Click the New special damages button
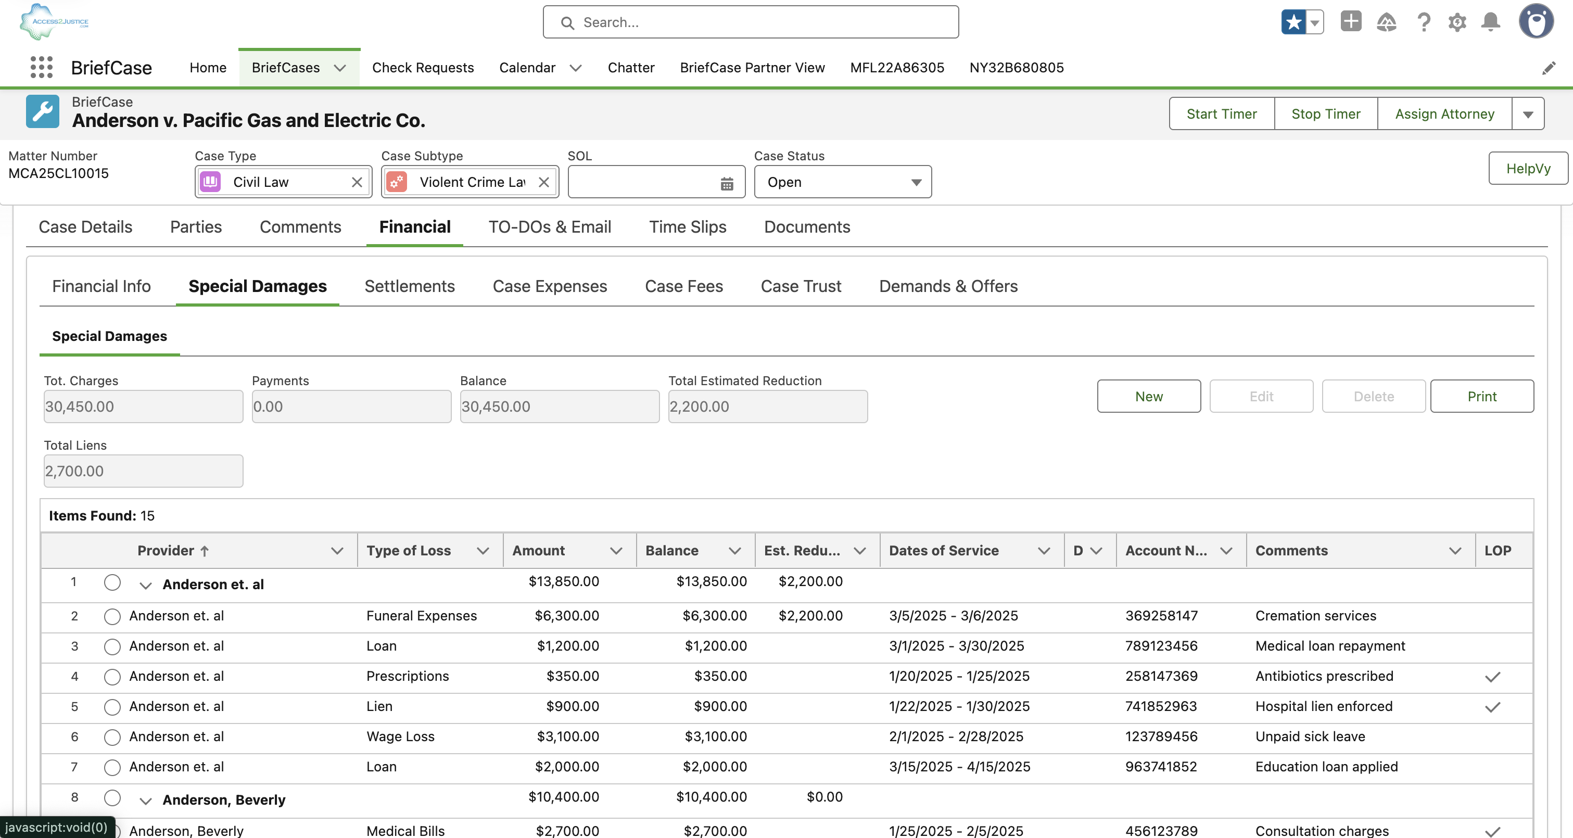Image resolution: width=1573 pixels, height=838 pixels. (1148, 397)
